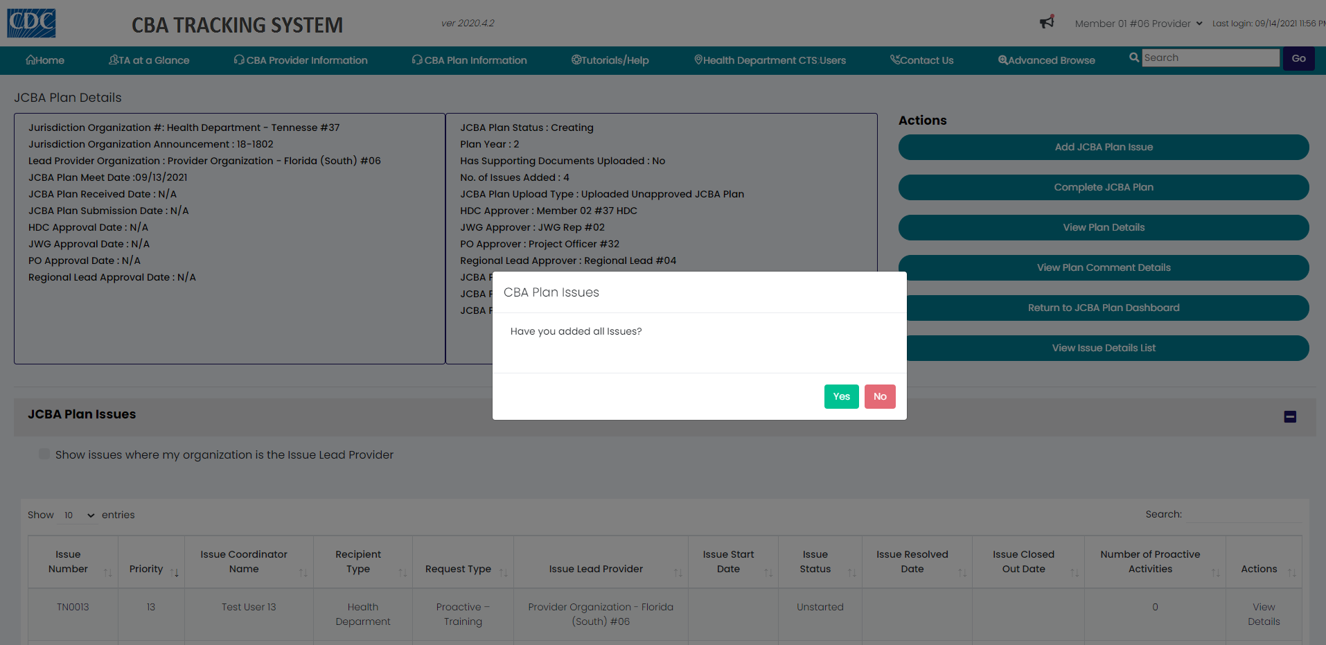Screen dimensions: 1326x645
Task: Click in the top Search field
Action: (1210, 58)
